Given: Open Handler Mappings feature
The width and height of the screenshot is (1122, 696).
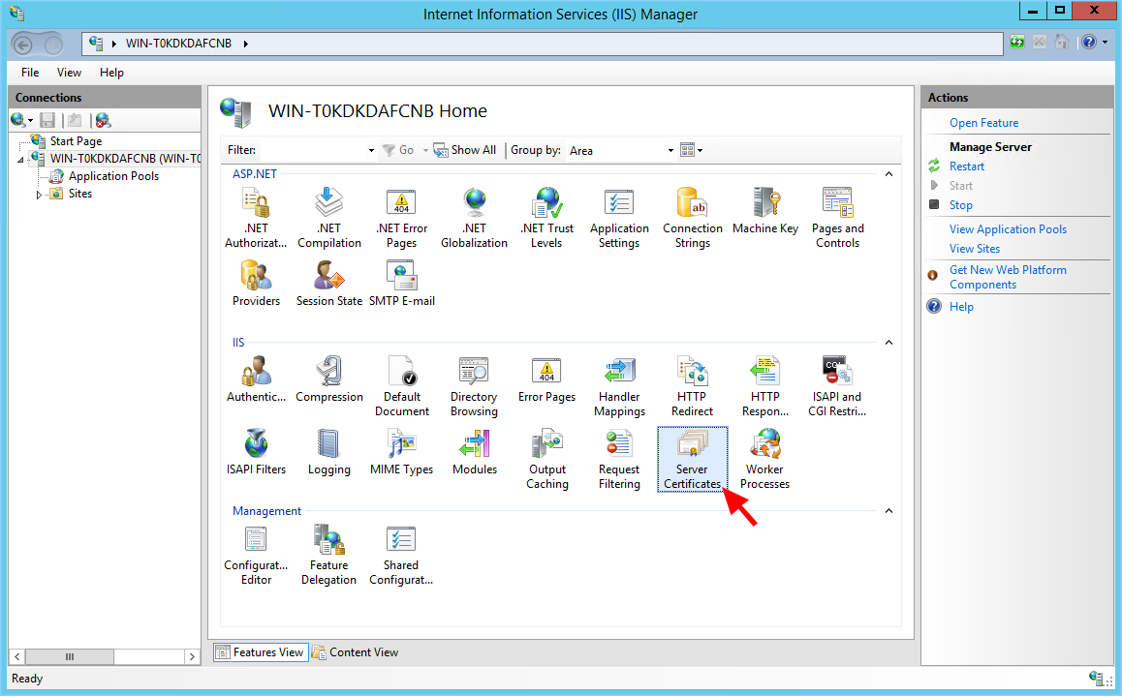Looking at the screenshot, I should click(x=619, y=386).
